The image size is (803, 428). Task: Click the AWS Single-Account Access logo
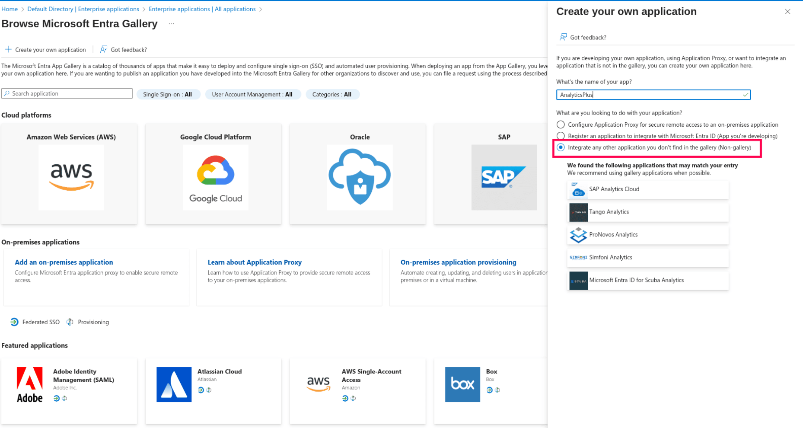[x=319, y=384]
